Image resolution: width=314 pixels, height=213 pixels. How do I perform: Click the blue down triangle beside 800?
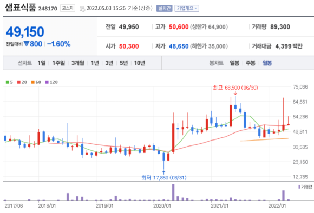click(27, 44)
